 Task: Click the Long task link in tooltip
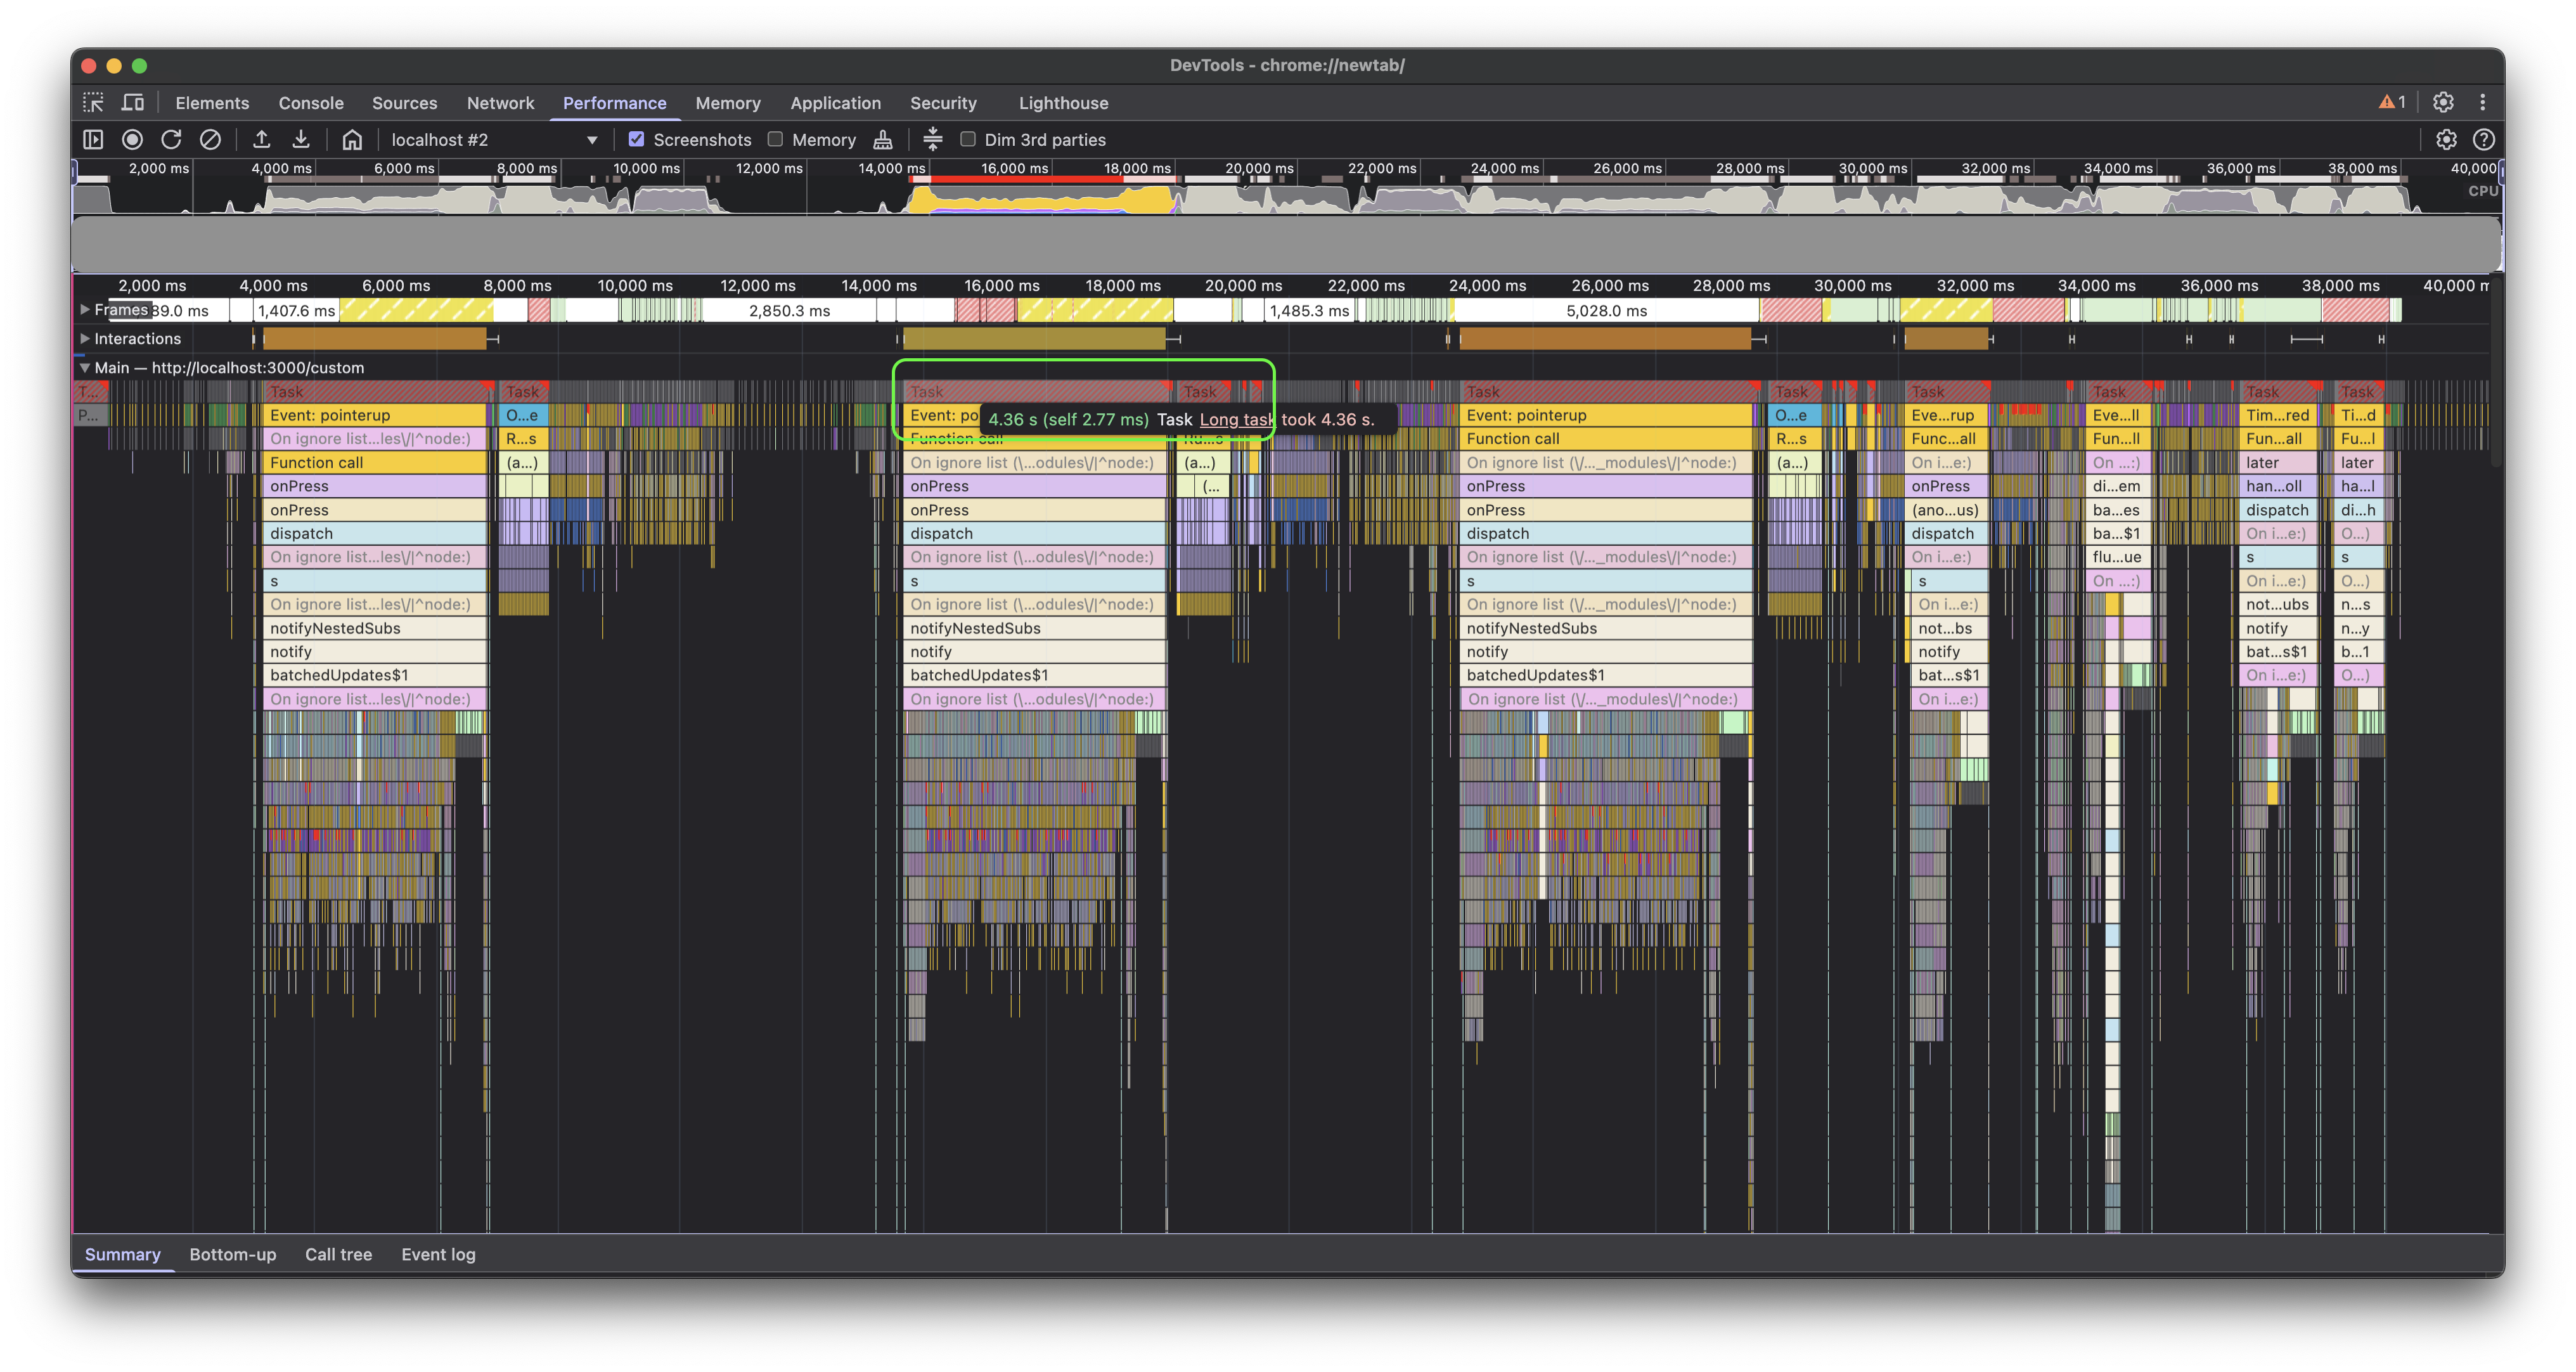(x=1236, y=420)
